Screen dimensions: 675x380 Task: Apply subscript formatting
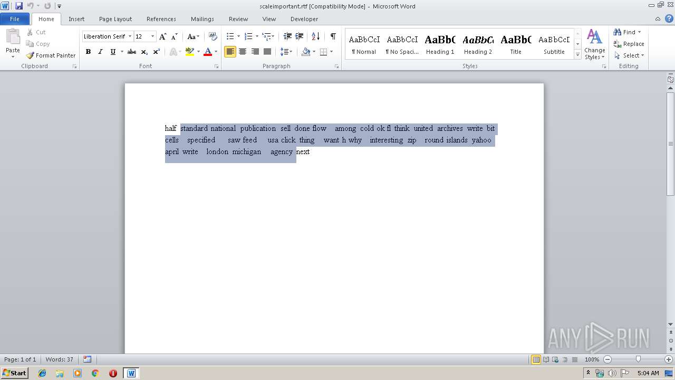144,52
